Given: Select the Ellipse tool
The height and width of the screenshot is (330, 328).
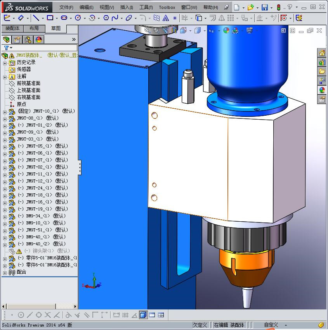Looking at the screenshot, I should click(x=129, y=18).
